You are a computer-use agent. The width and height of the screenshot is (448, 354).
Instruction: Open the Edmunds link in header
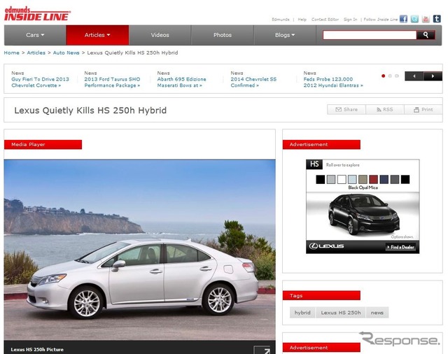pos(281,20)
